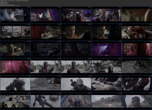Open frame of metal man aiming a gun
This screenshot has width=152, height=110.
[76, 84]
